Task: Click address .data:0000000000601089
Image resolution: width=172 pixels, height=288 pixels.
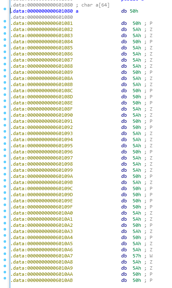Action: click(41, 72)
